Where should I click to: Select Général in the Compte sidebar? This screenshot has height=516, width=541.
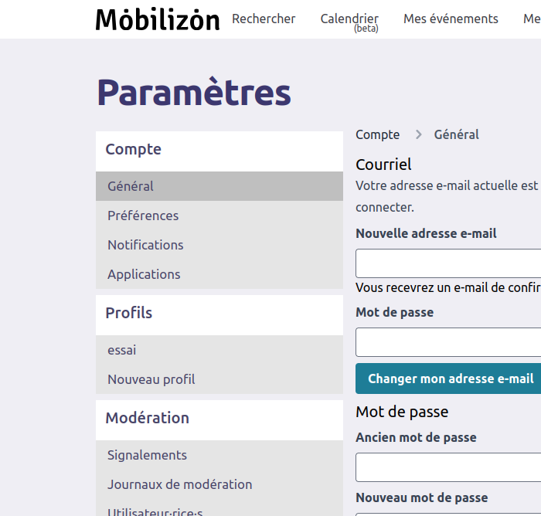click(x=131, y=186)
